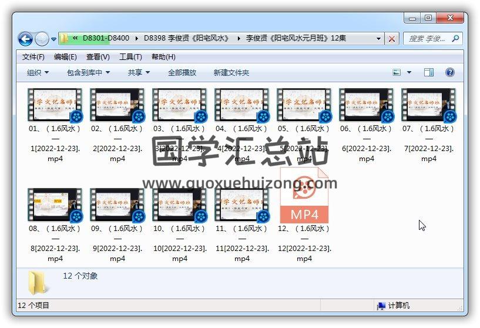The image size is (480, 328).
Task: Open the 组织 dropdown
Action: click(38, 72)
